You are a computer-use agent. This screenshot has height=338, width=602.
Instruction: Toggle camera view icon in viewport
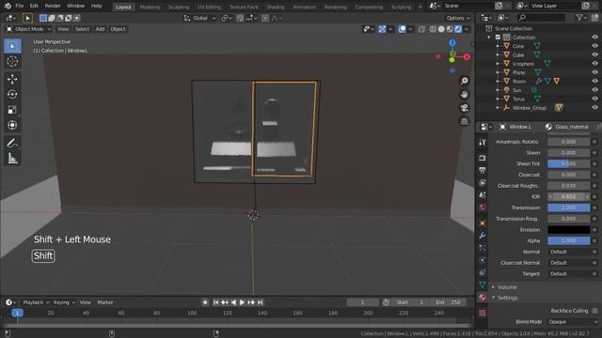coord(465,108)
